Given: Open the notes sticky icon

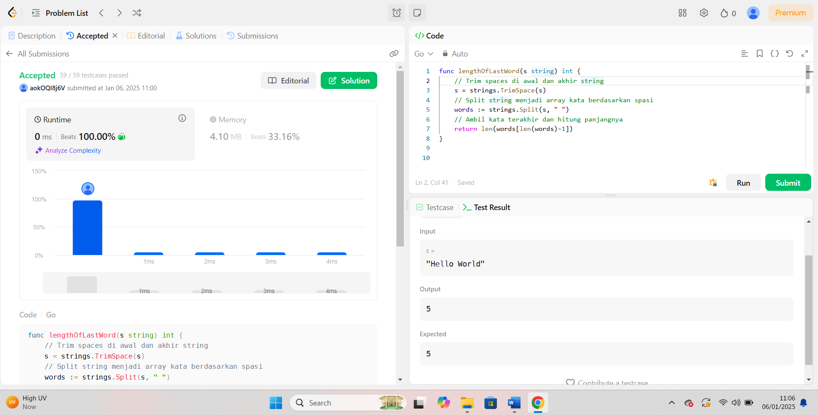Looking at the screenshot, I should 417,13.
